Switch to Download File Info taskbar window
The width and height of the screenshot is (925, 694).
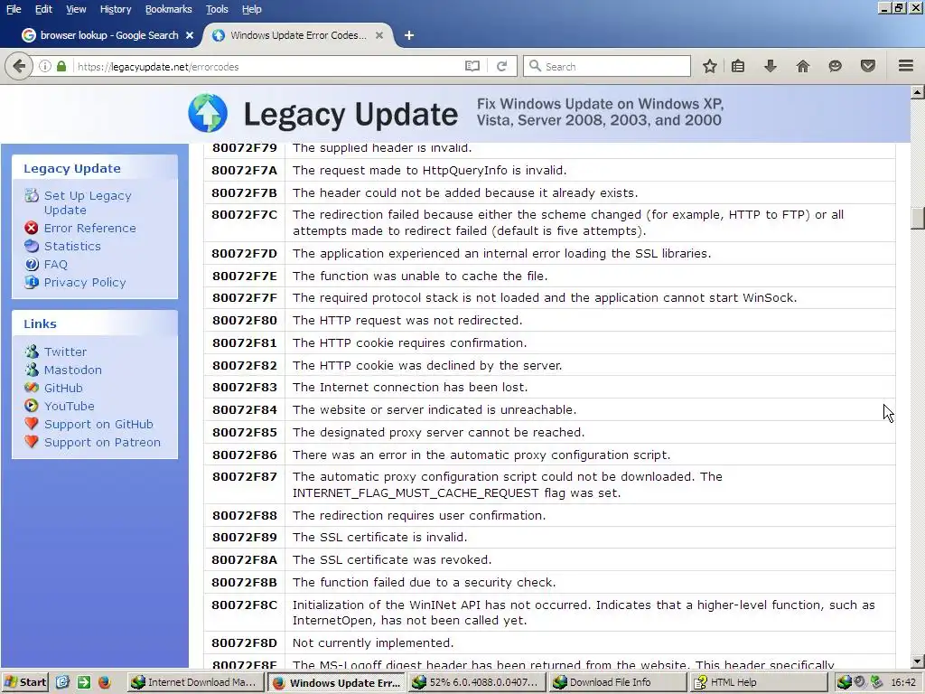pos(617,682)
